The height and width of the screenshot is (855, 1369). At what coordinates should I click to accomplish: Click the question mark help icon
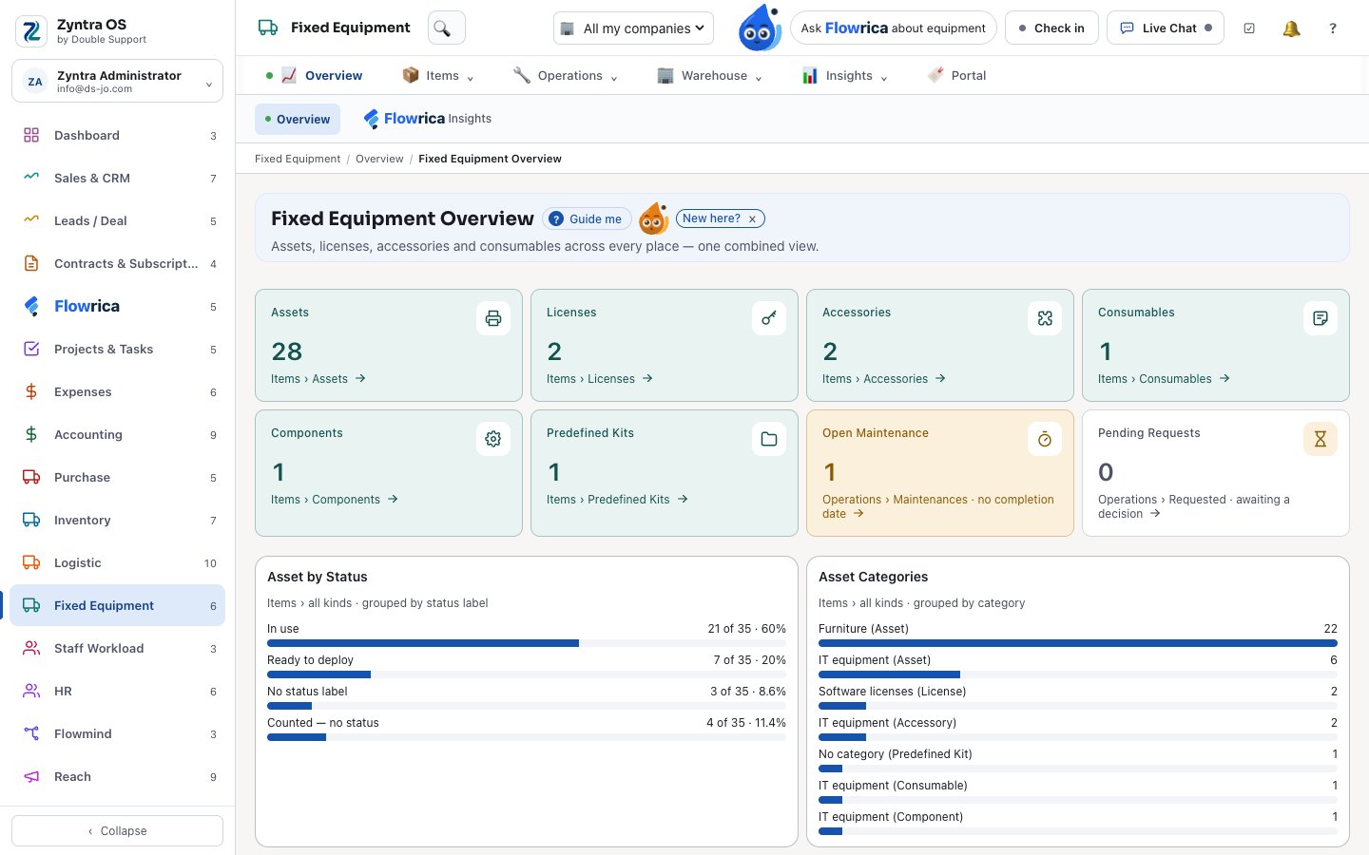tap(1333, 28)
